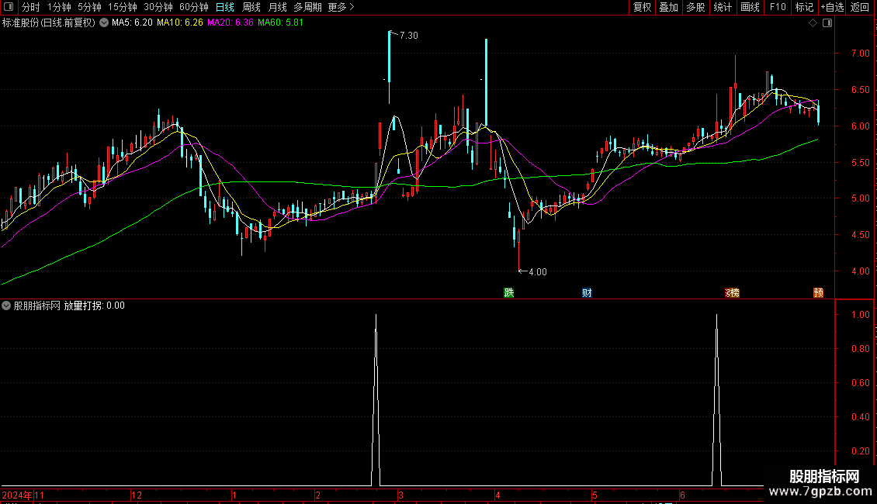Click the 股朋指标网 indicator name
Viewport: 877px width, 504px height.
(x=37, y=306)
